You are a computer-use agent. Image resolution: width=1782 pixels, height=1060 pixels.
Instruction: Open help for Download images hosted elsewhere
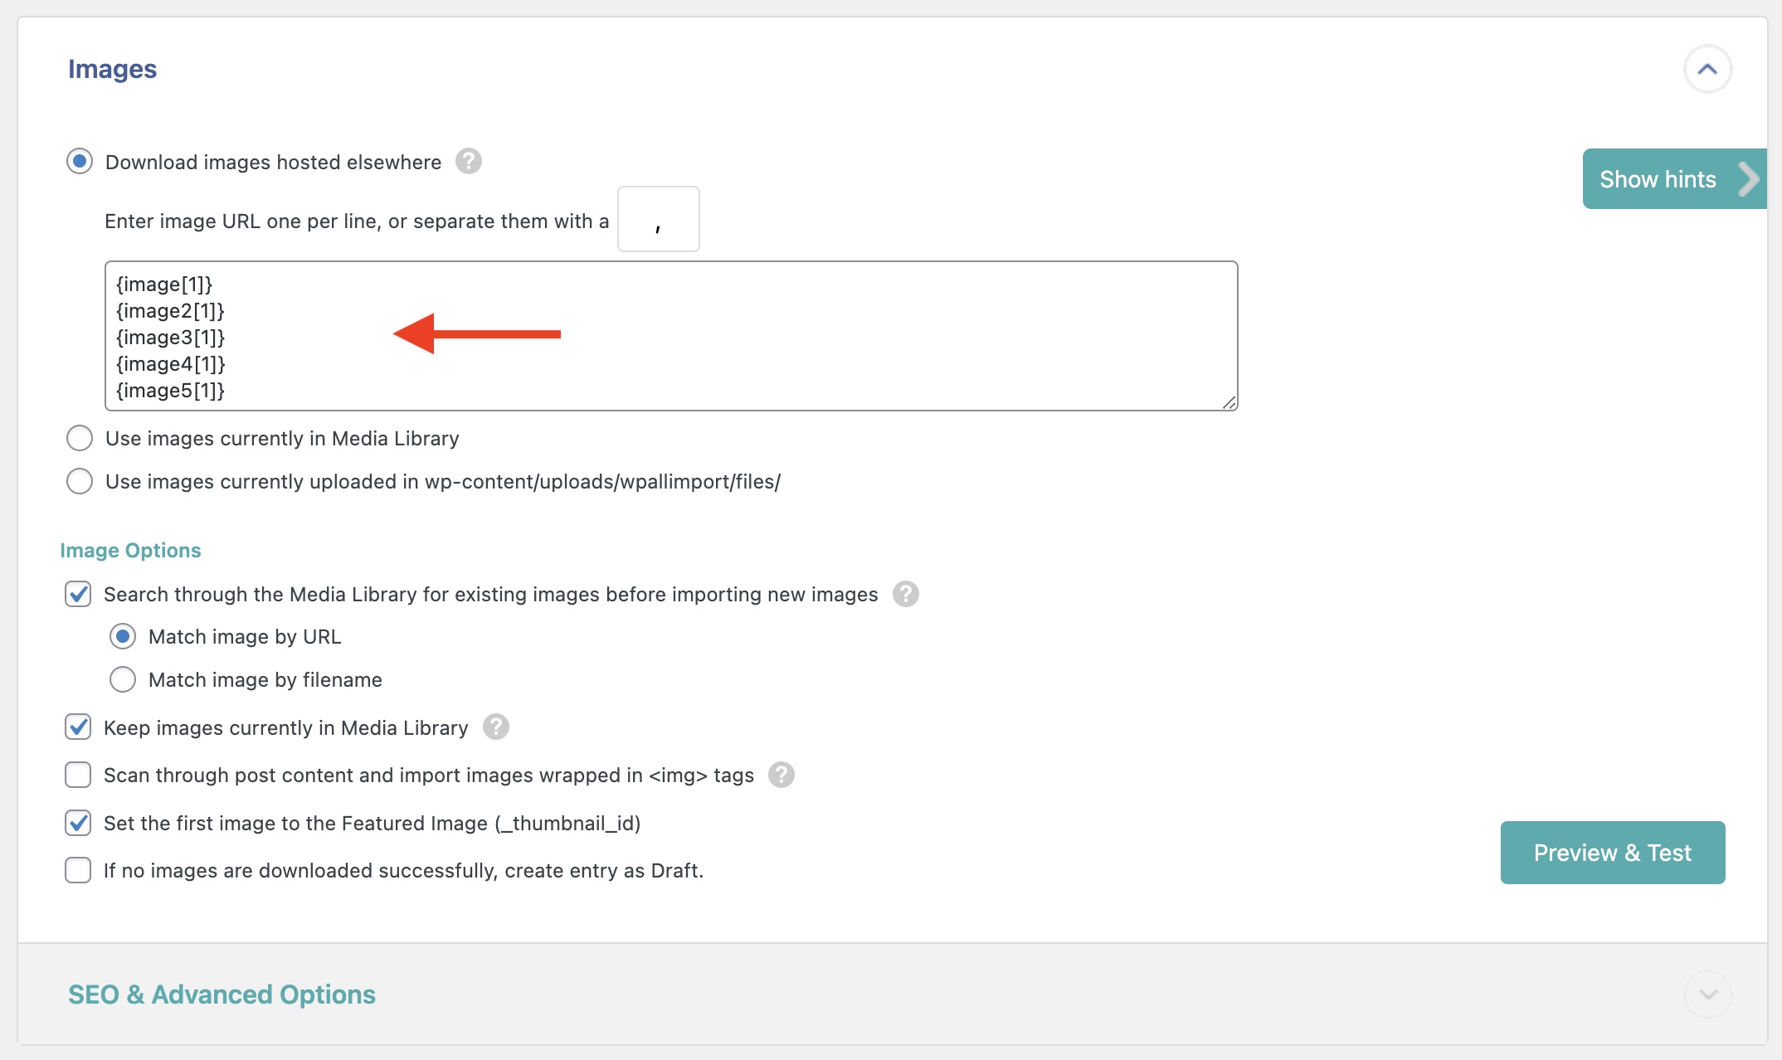click(x=469, y=161)
